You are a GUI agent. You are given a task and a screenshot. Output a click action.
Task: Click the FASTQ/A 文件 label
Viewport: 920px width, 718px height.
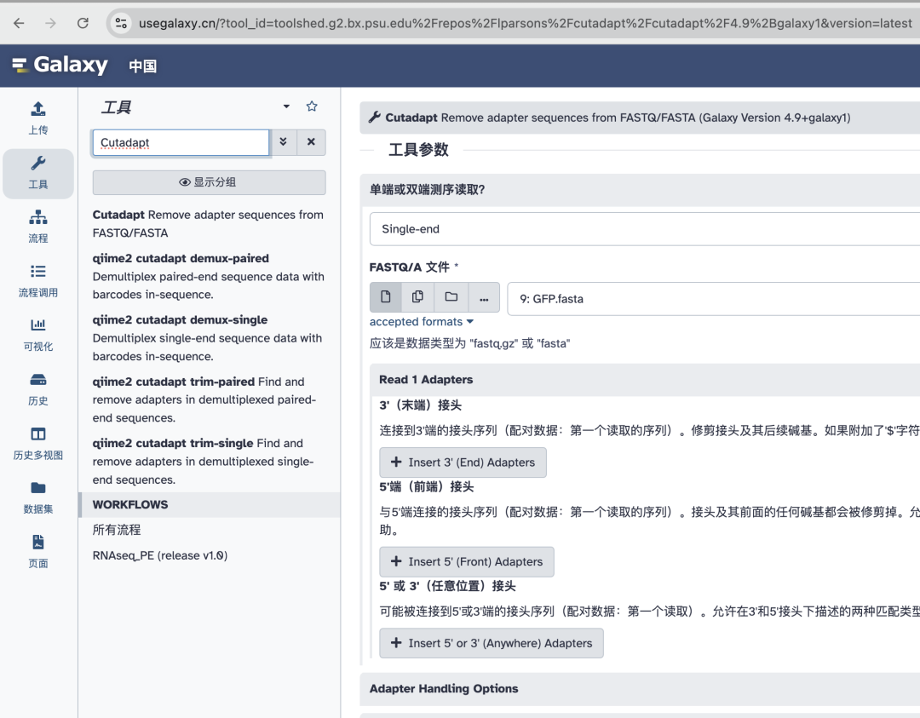click(410, 267)
